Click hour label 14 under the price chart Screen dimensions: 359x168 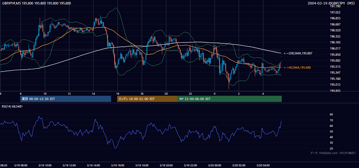pyautogui.click(x=94, y=94)
